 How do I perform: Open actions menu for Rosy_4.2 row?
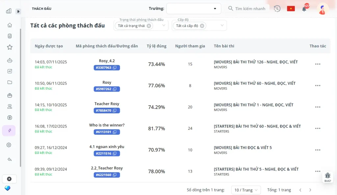[x=318, y=64]
